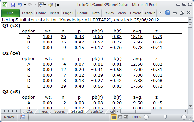Open Excel Help question mark icon
This screenshot has height=122, width=194.
[168, 13]
